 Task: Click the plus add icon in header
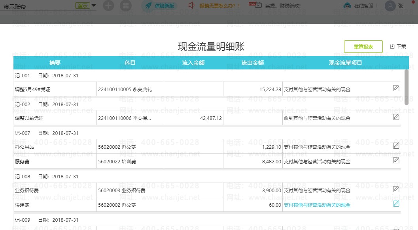(x=108, y=6)
